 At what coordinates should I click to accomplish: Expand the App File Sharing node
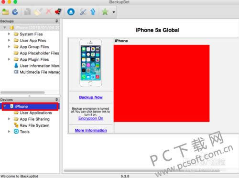pos(9,119)
